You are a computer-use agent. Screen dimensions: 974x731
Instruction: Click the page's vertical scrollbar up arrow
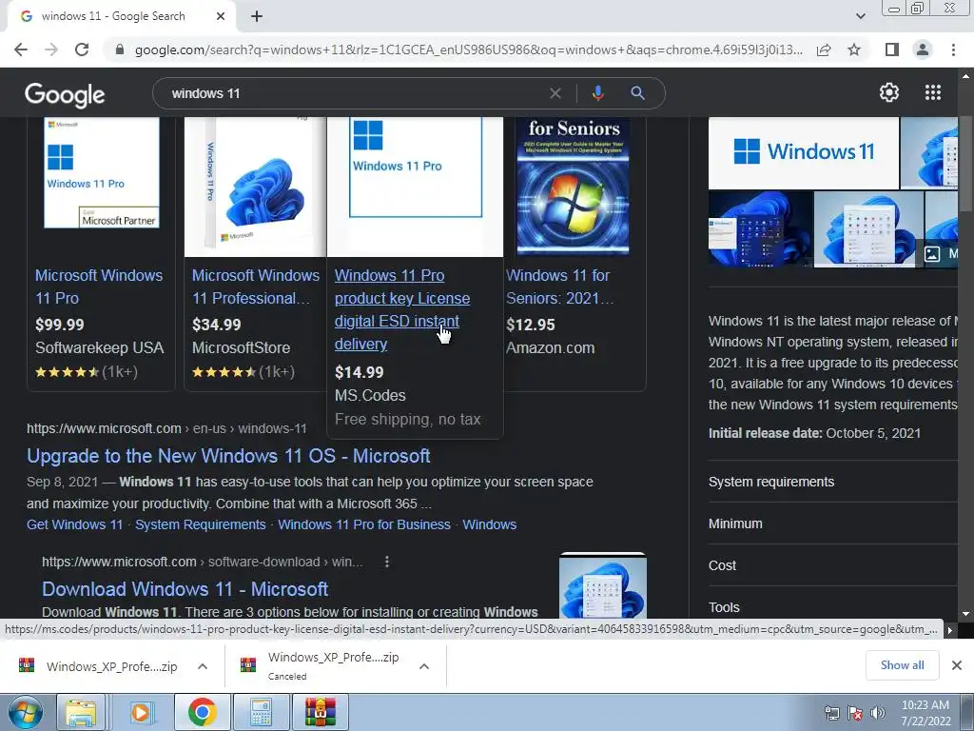pos(965,76)
